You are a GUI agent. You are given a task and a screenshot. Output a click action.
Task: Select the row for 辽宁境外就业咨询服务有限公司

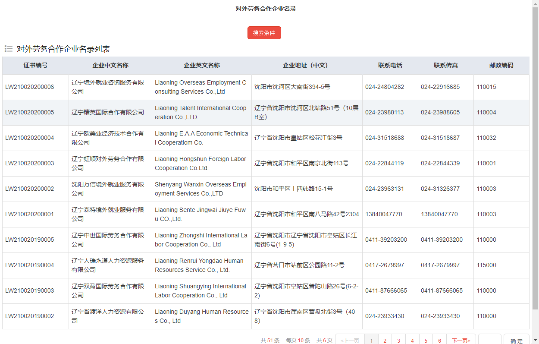[110, 87]
